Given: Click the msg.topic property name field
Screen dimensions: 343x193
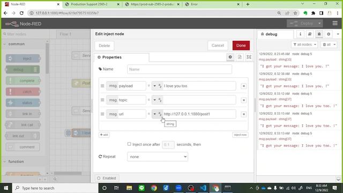Looking at the screenshot, I should click(x=126, y=100).
